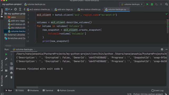Click the stop icon in top toolbar
The width and height of the screenshot is (169, 95).
pos(161,4)
